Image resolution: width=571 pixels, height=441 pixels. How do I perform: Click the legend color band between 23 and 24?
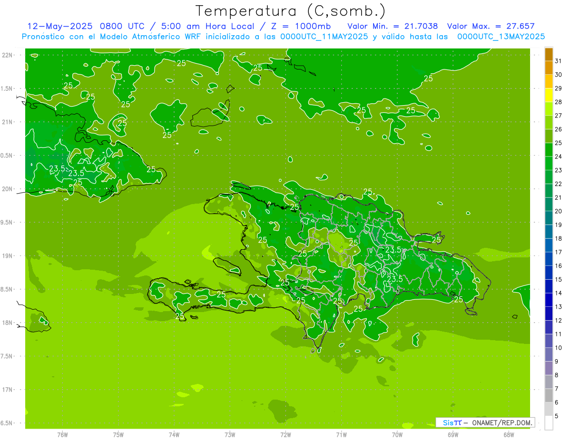click(x=549, y=163)
